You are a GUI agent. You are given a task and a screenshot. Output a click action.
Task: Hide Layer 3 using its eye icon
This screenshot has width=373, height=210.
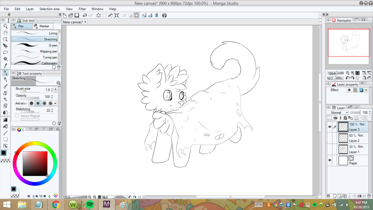pyautogui.click(x=329, y=127)
